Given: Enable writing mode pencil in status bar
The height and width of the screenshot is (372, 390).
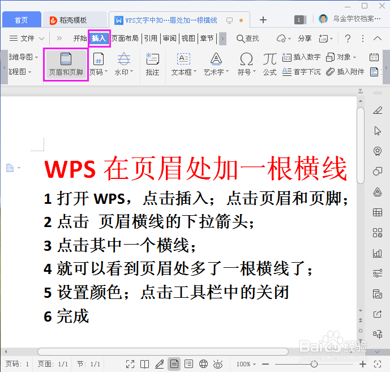Looking at the screenshot, I should [x=160, y=364].
